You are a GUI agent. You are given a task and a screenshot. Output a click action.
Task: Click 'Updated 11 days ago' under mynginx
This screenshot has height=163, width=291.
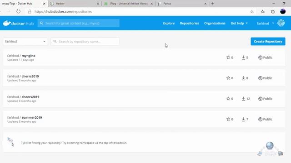point(20,60)
